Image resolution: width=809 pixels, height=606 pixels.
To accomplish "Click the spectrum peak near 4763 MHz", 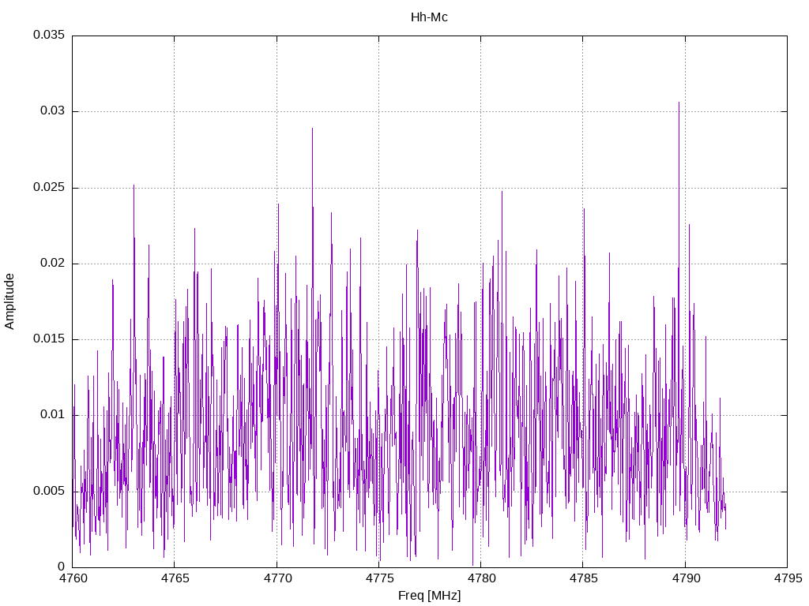I will [134, 185].
